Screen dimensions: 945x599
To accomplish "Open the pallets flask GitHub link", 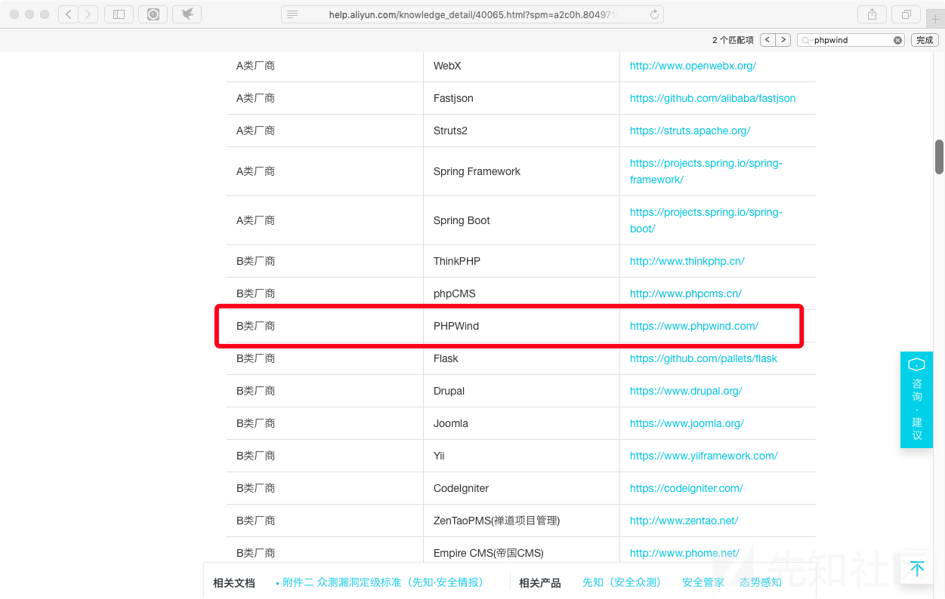I will click(703, 358).
